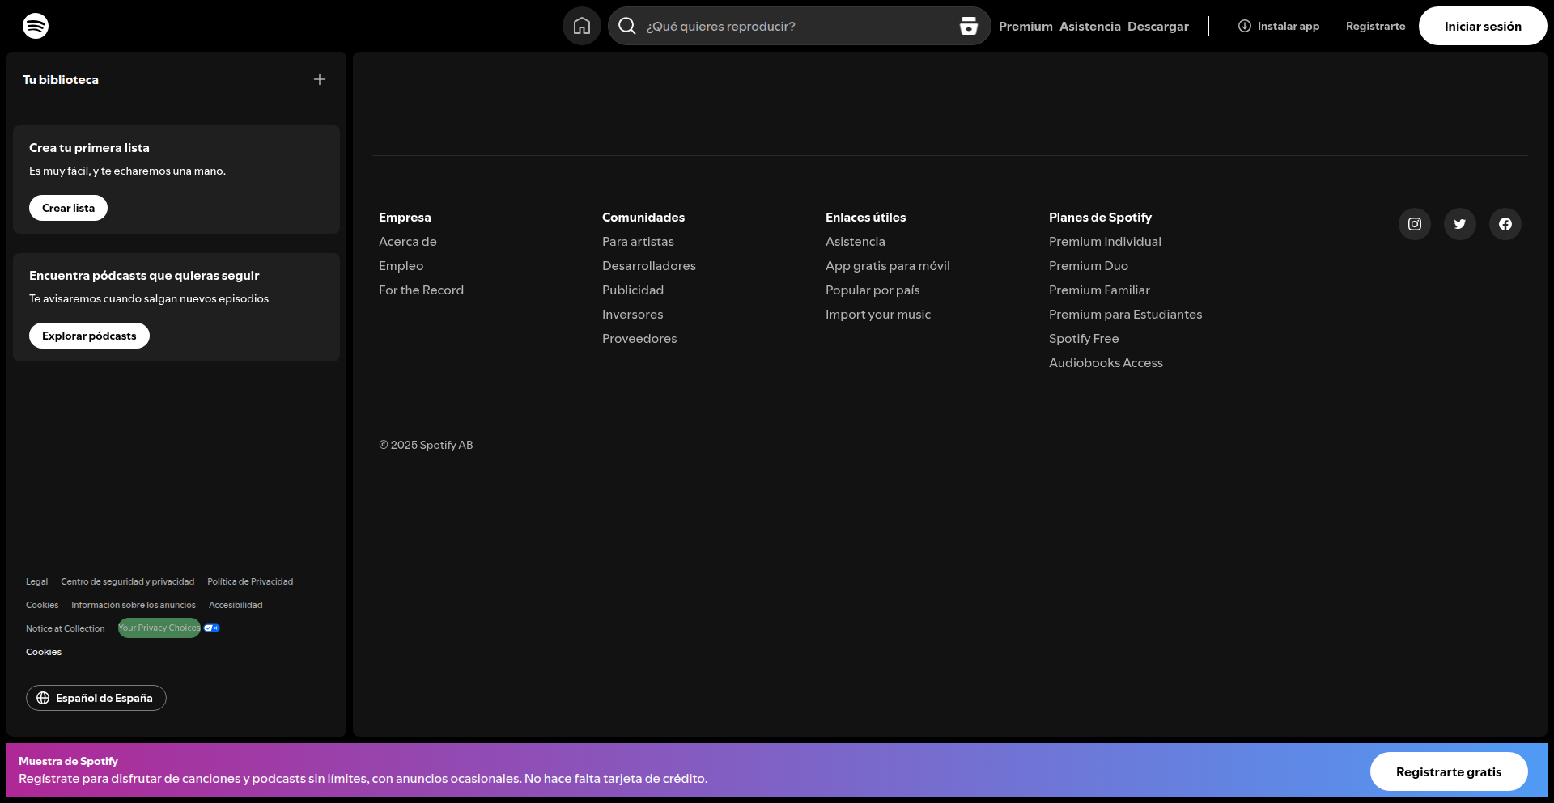Click the Registrarte gratis banner button
This screenshot has height=803, width=1554.
pyautogui.click(x=1448, y=772)
